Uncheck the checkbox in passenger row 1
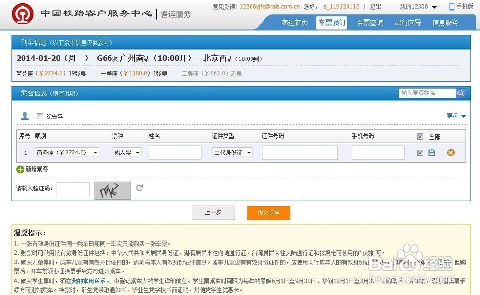Image resolution: width=480 pixels, height=295 pixels. (419, 152)
